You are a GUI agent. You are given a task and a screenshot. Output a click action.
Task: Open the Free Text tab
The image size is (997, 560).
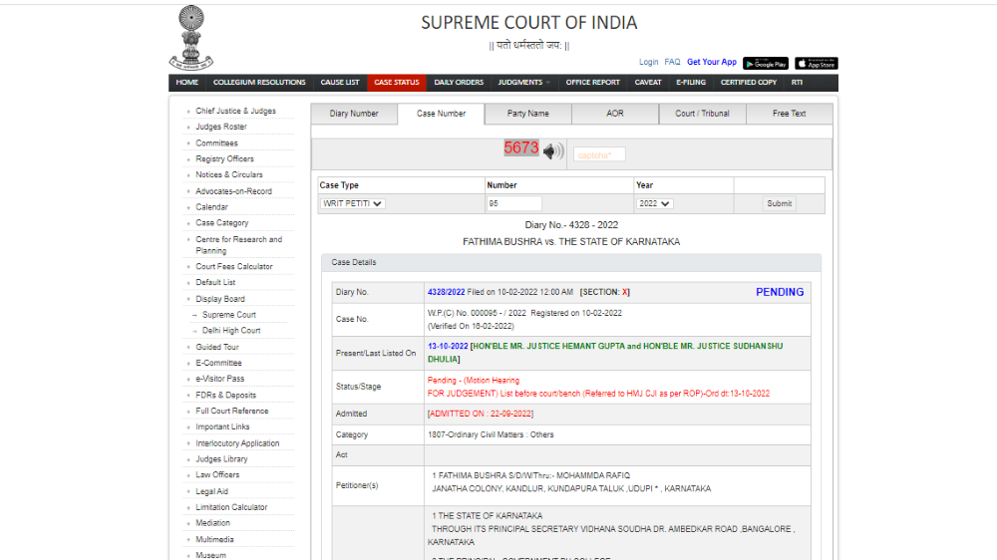789,114
